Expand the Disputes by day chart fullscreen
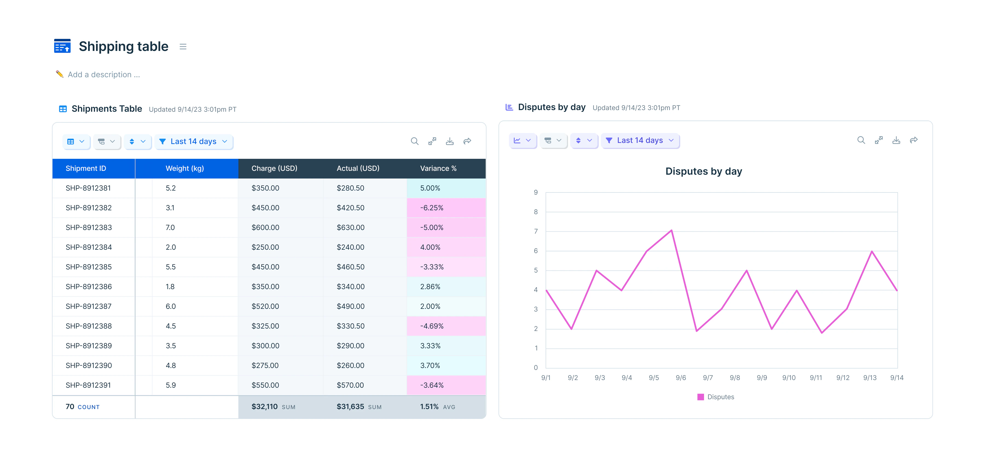This screenshot has height=466, width=985. click(879, 140)
